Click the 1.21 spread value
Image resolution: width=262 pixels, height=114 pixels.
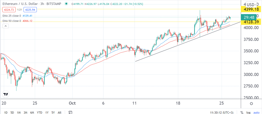click(19, 10)
